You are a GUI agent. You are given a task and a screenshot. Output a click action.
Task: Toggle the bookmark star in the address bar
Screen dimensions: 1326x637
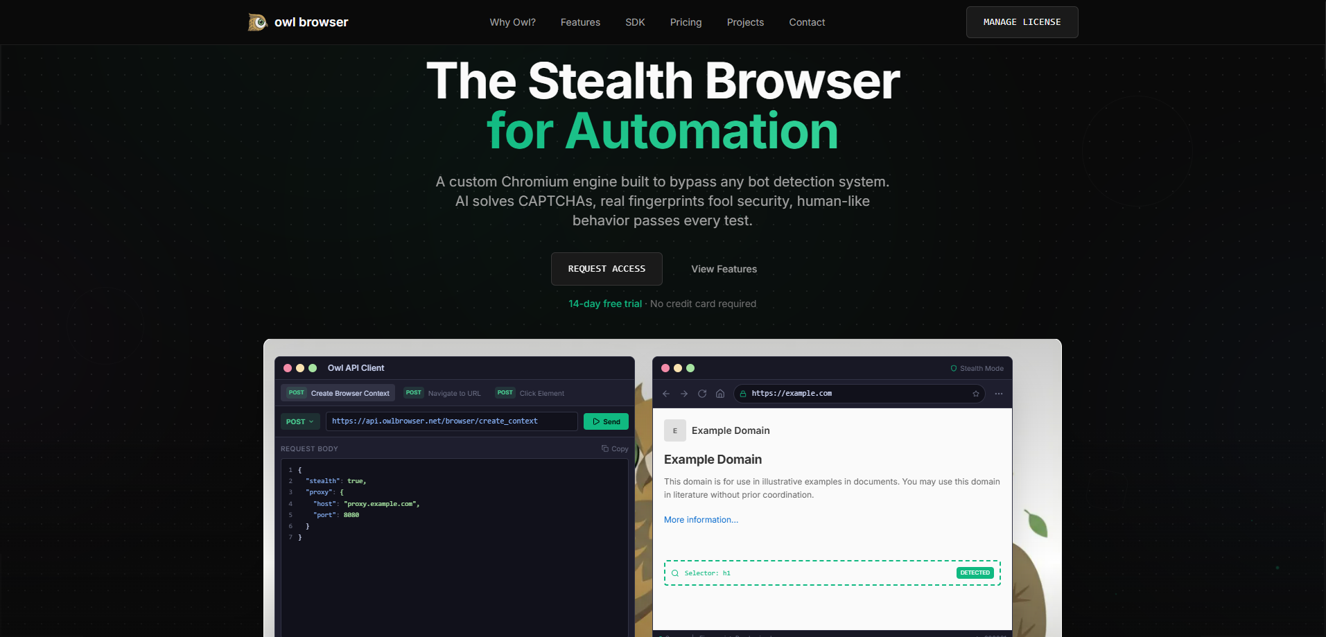pyautogui.click(x=976, y=393)
